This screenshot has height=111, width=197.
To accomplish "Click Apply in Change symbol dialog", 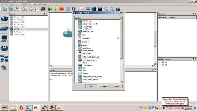I will 117,86.
